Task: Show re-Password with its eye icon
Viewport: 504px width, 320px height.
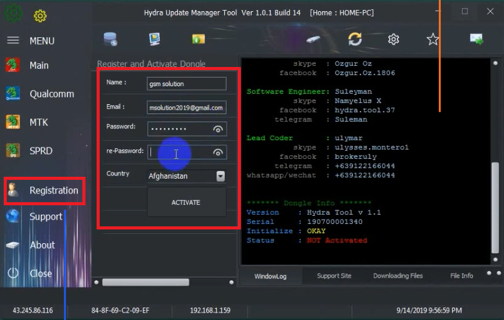Action: coord(218,153)
